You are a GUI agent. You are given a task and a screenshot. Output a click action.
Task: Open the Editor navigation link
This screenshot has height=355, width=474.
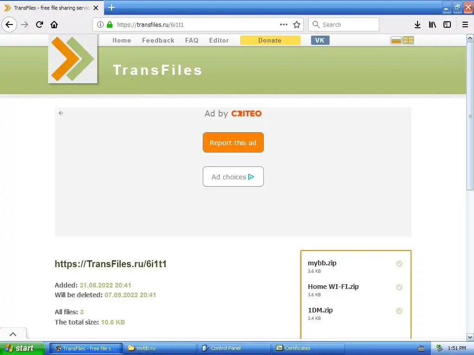point(219,40)
